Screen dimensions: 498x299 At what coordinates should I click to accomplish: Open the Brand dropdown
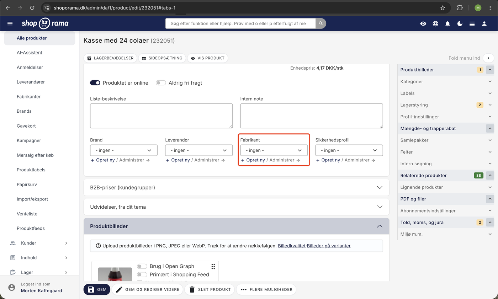tap(124, 150)
